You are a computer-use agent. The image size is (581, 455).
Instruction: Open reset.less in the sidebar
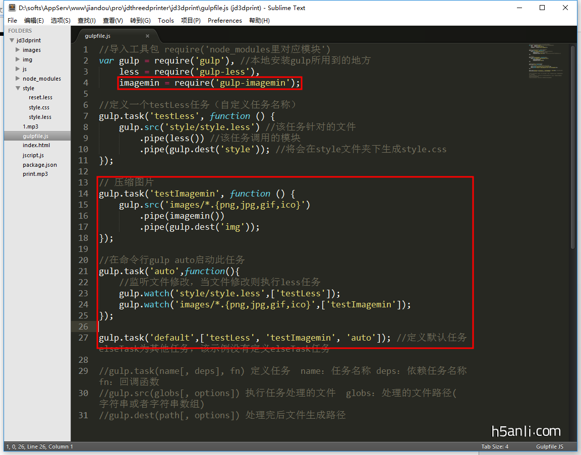40,97
